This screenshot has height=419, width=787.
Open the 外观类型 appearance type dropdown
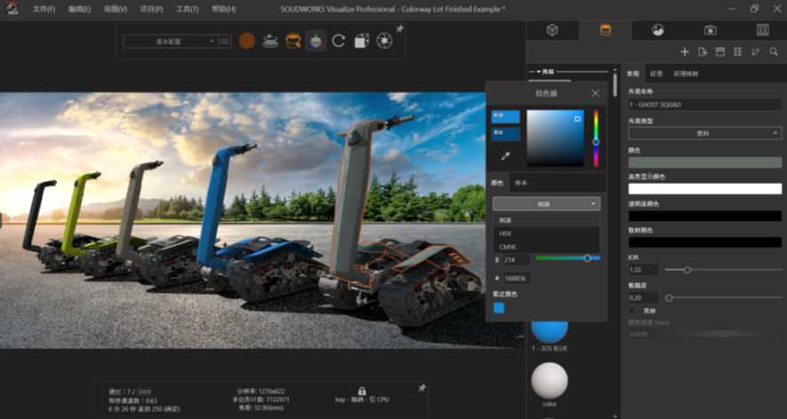pyautogui.click(x=704, y=133)
